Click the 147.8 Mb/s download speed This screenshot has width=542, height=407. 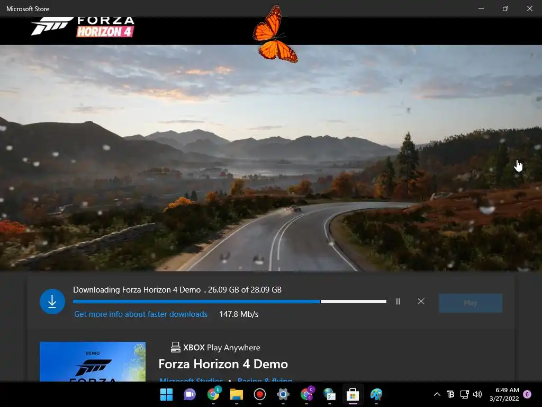coord(239,314)
